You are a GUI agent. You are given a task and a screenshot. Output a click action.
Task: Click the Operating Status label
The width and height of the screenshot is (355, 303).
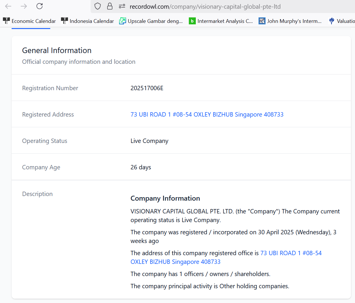(x=44, y=141)
